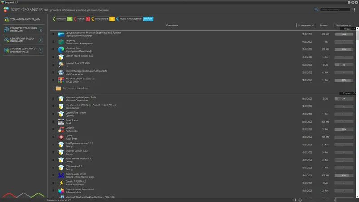Click the Polyverse Music Supermodal icon
The image size is (359, 202).
click(61, 191)
